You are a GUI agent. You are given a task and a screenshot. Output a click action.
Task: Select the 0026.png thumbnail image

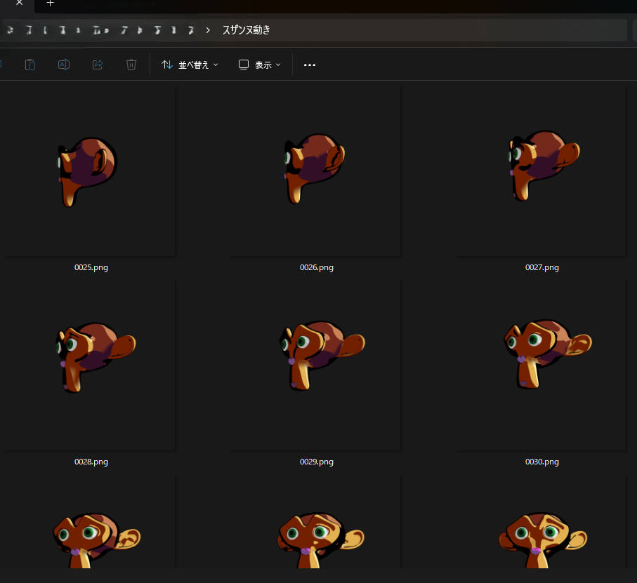[316, 172]
